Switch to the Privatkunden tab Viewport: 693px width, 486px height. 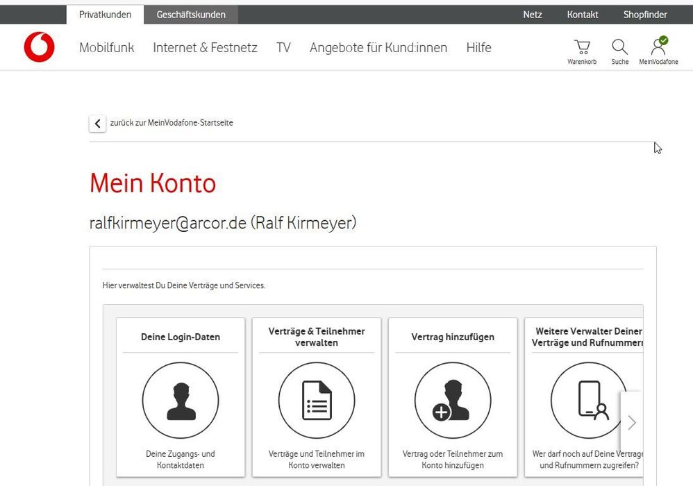click(105, 15)
